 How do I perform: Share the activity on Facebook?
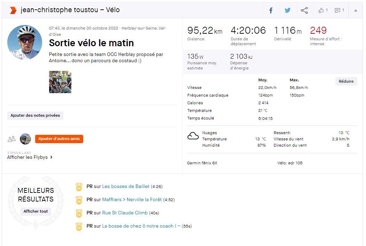pos(271,10)
